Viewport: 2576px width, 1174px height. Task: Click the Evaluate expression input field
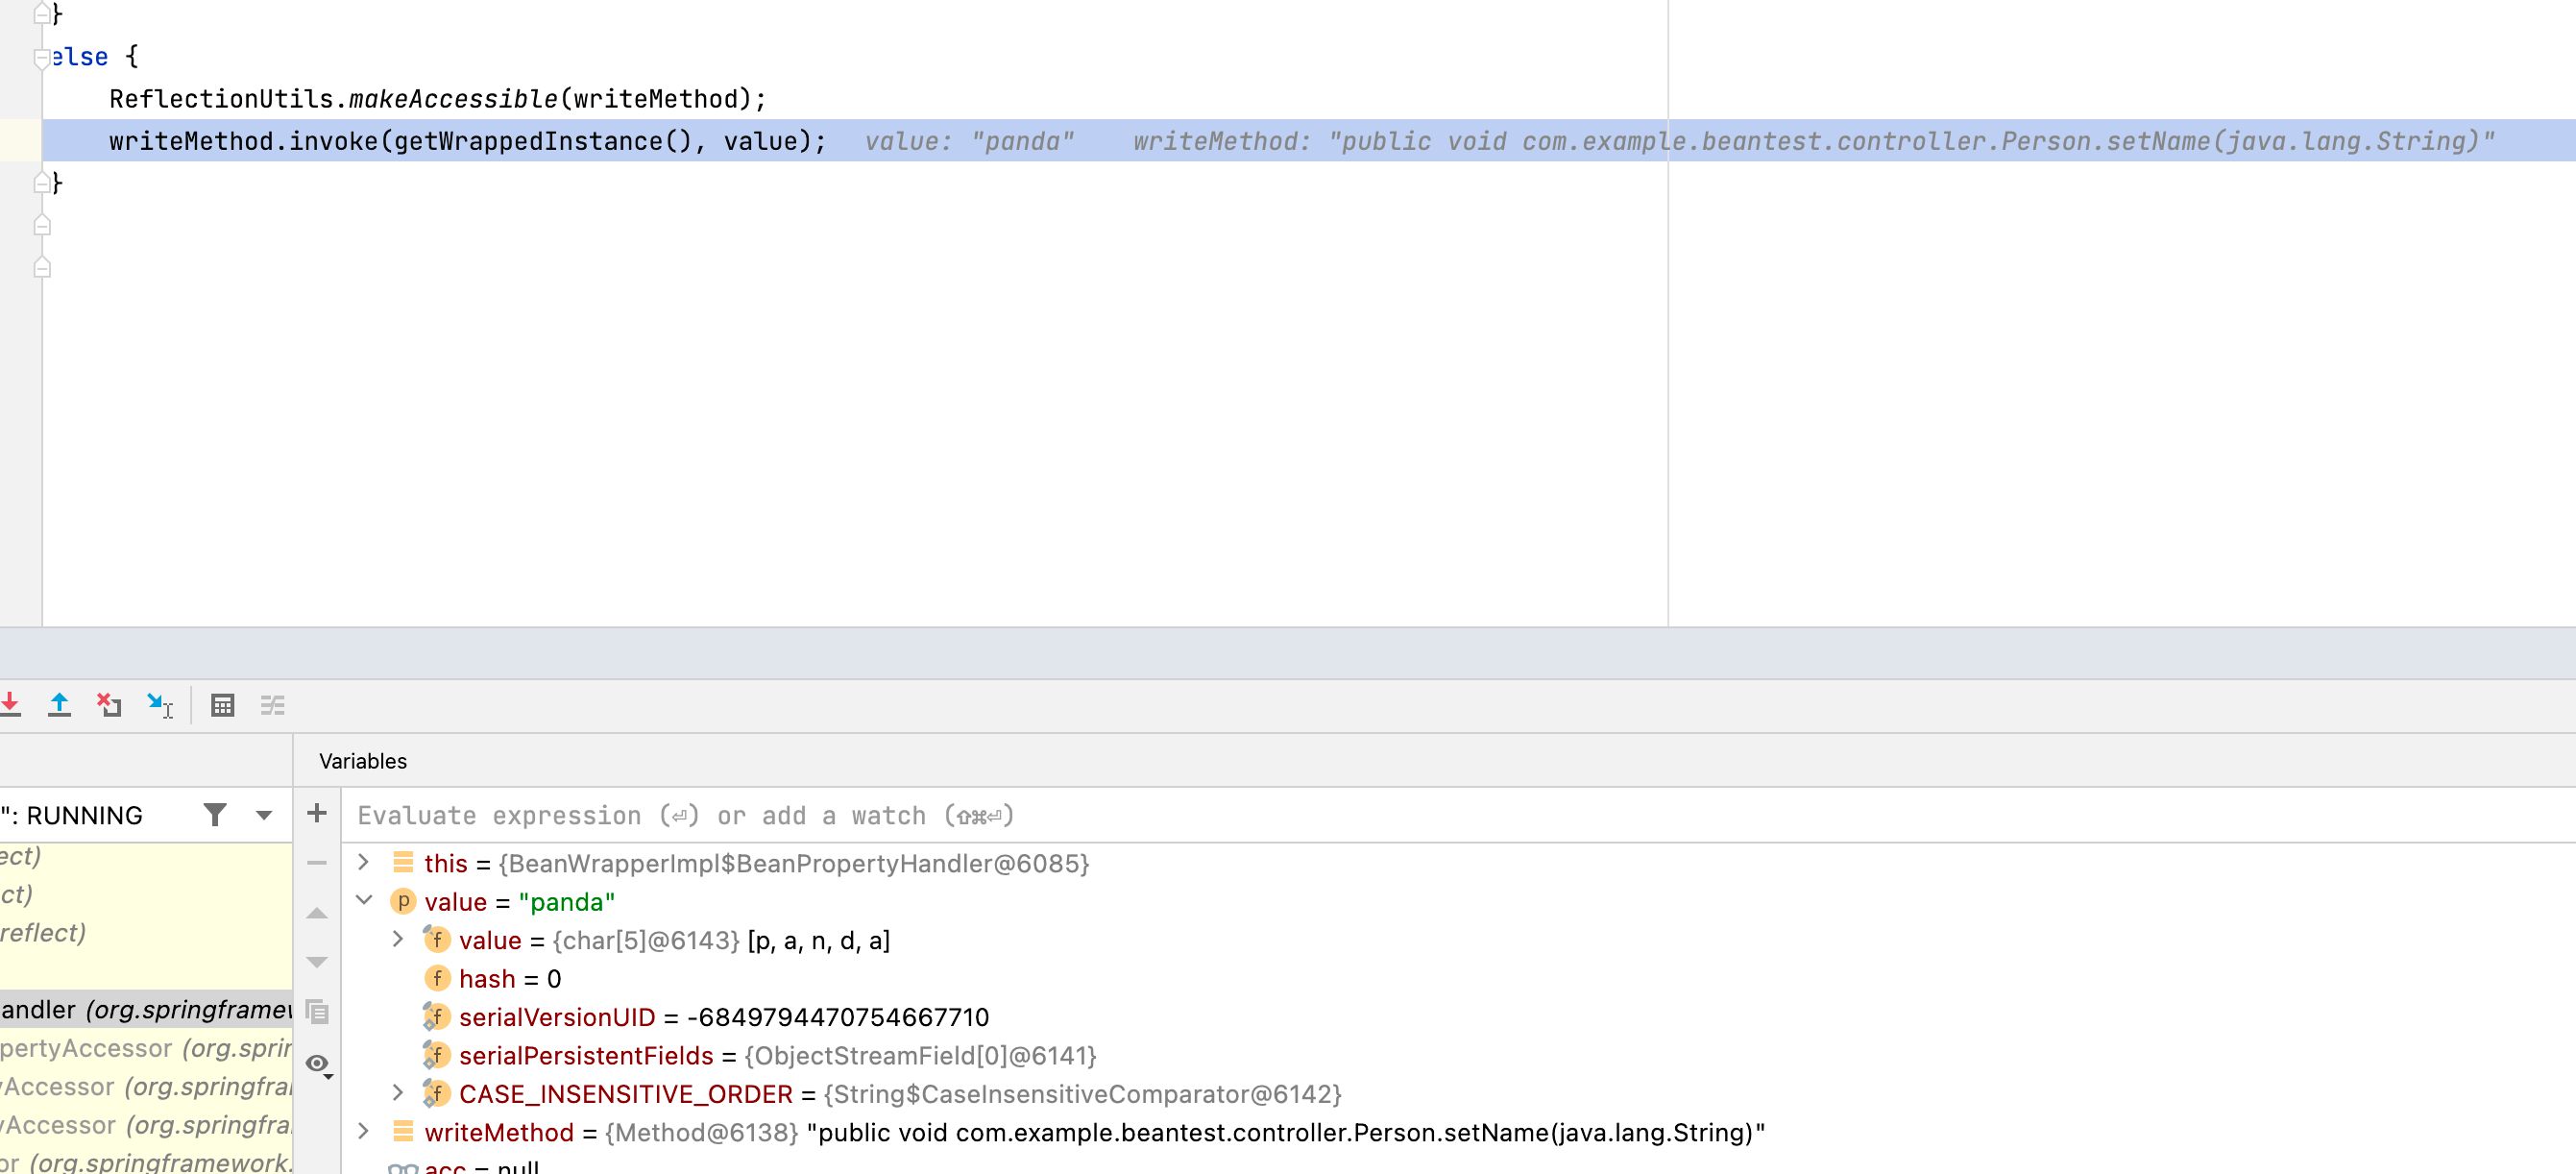coord(1458,815)
